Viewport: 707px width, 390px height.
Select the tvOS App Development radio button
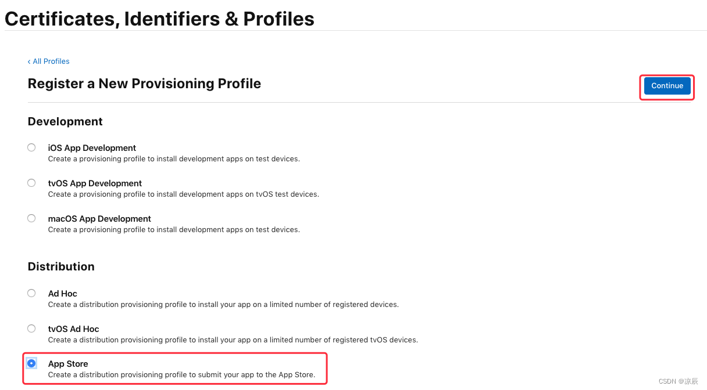click(x=31, y=182)
